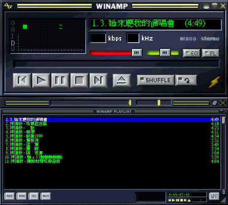This screenshot has width=228, height=205.
Task: Click the playlist vertical scrollbar handle
Action: (223, 120)
